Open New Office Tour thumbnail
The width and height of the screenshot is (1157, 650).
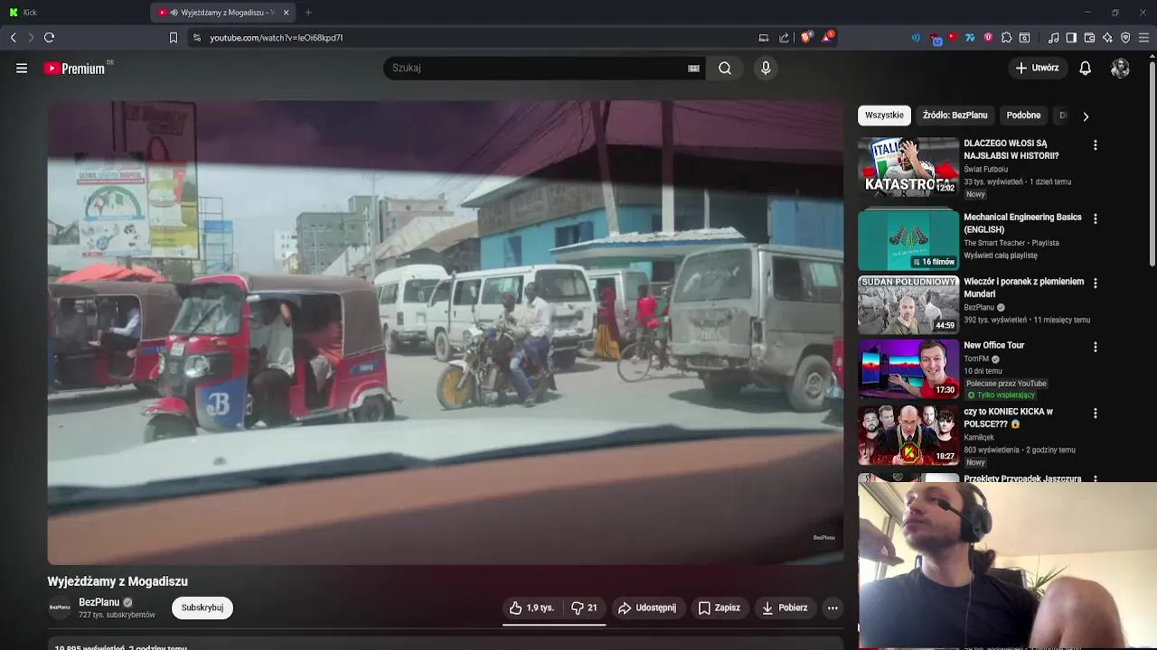click(x=908, y=368)
